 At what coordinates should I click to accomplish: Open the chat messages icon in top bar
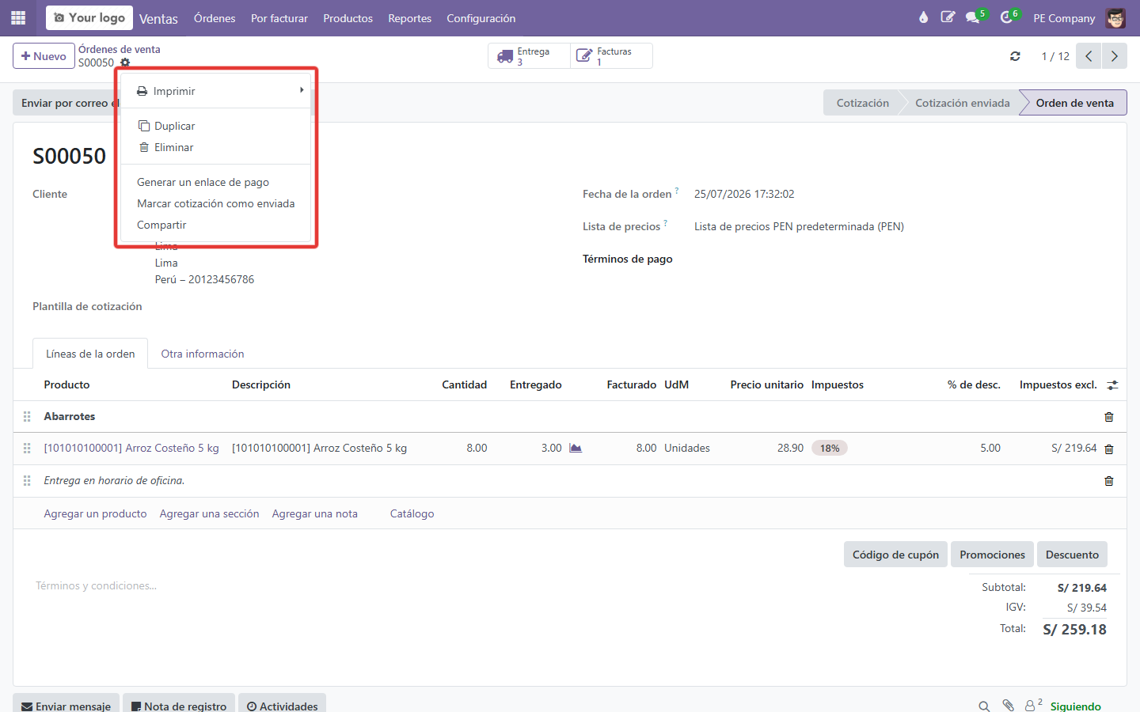point(973,17)
